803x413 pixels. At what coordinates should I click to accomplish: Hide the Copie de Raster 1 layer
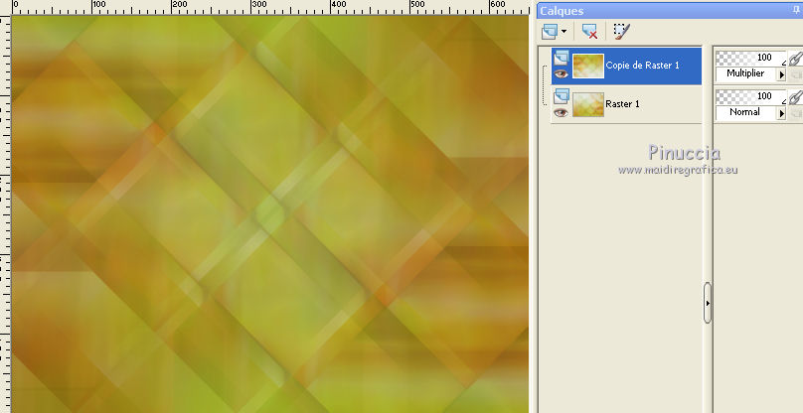(x=561, y=73)
